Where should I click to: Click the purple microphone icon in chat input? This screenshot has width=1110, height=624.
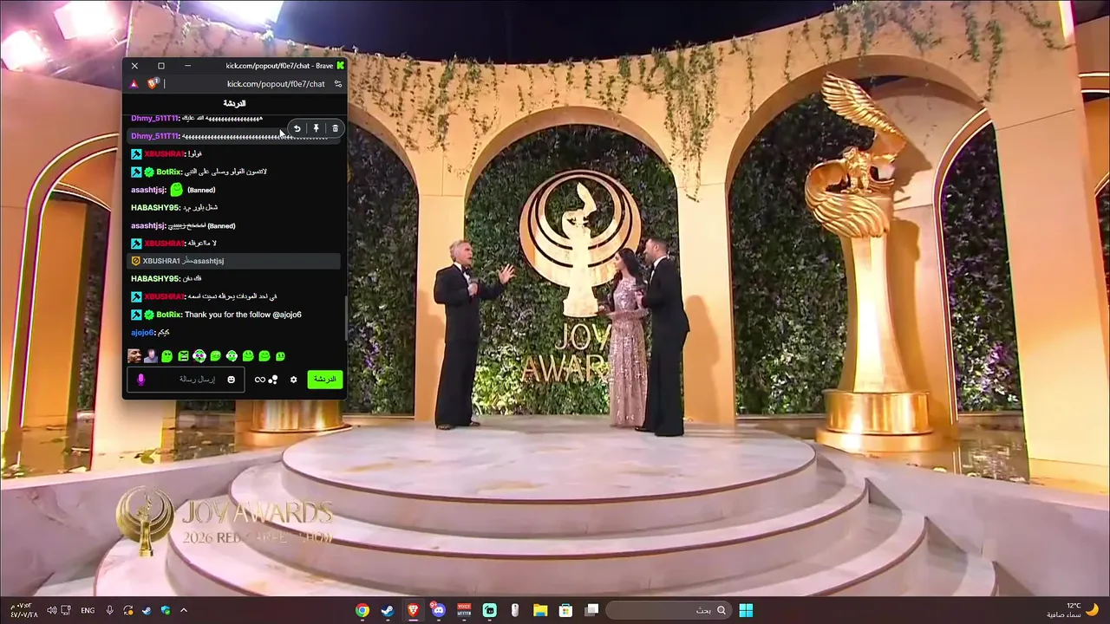tap(140, 380)
